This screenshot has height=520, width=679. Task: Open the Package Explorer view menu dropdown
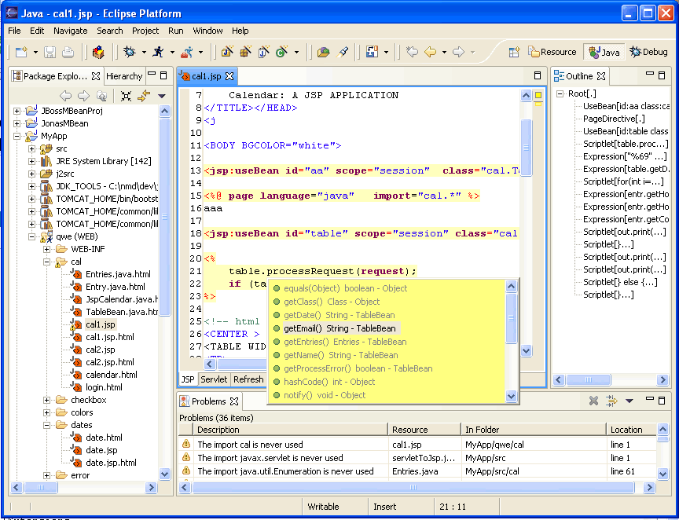click(162, 96)
